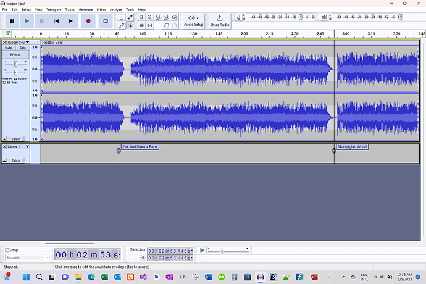Viewport: 426px width, 284px height.
Task: Select the Selection (I-beam) tool
Action: tap(122, 17)
